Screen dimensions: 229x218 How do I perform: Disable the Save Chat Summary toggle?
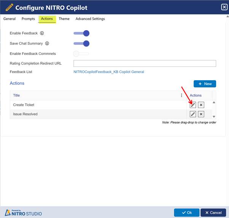click(81, 44)
